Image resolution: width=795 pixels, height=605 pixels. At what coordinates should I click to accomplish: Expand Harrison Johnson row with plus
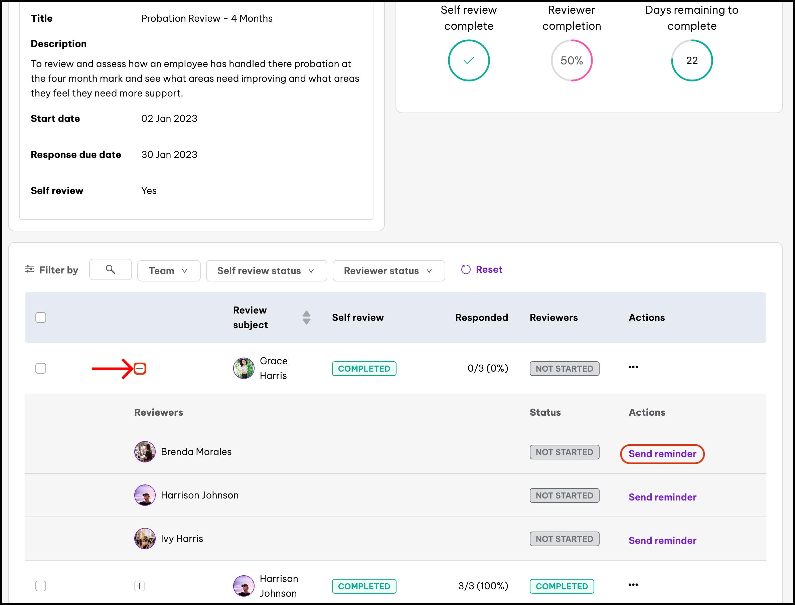pyautogui.click(x=140, y=586)
